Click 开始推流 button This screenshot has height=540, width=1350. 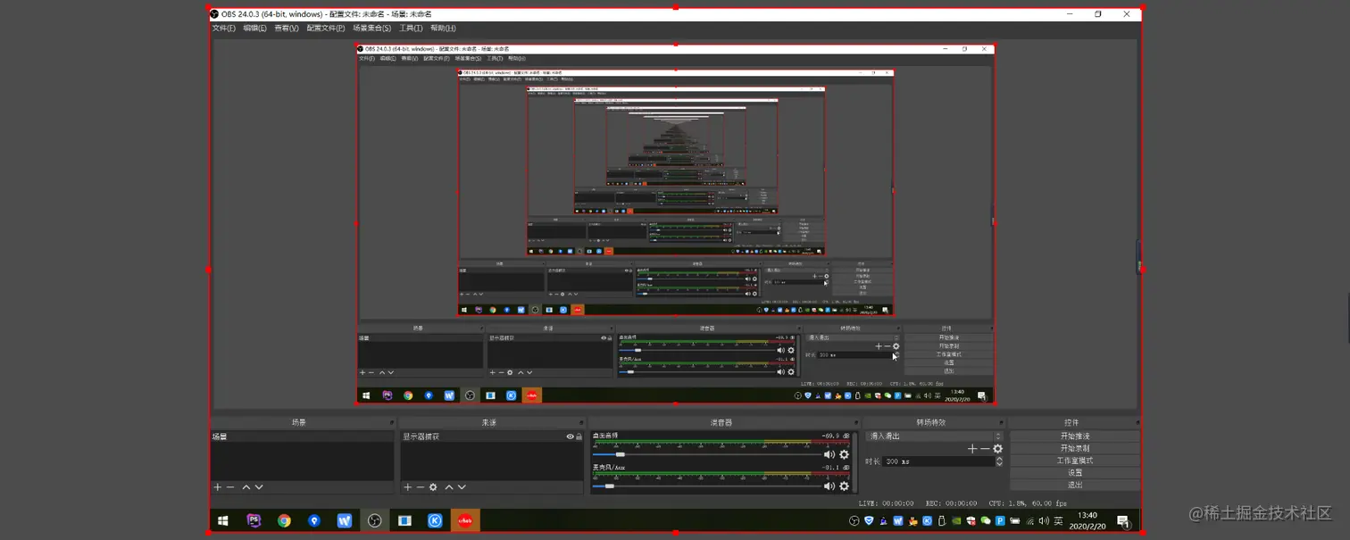[x=1075, y=436]
